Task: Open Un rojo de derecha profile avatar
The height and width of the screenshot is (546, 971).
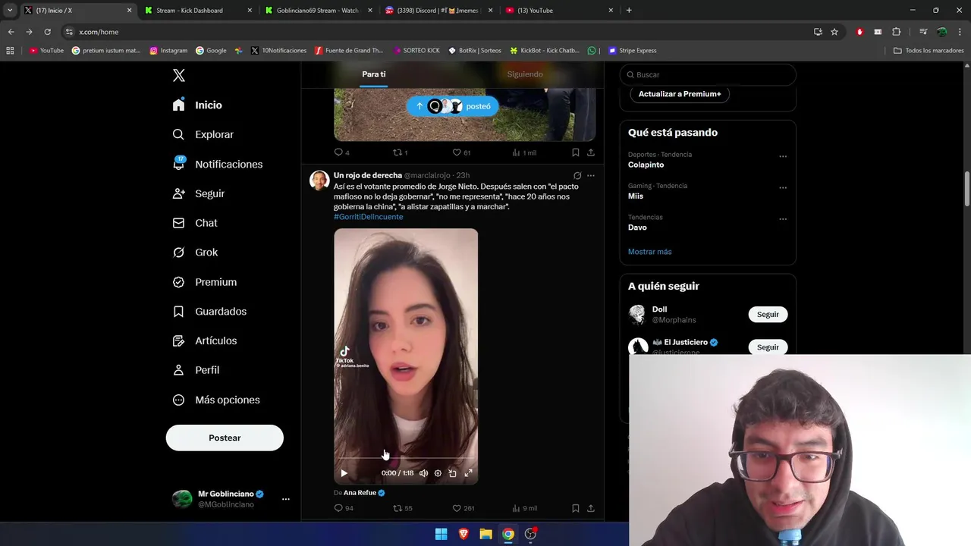Action: pos(319,180)
